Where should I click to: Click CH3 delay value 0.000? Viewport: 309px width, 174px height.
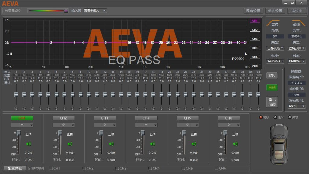coord(111,160)
